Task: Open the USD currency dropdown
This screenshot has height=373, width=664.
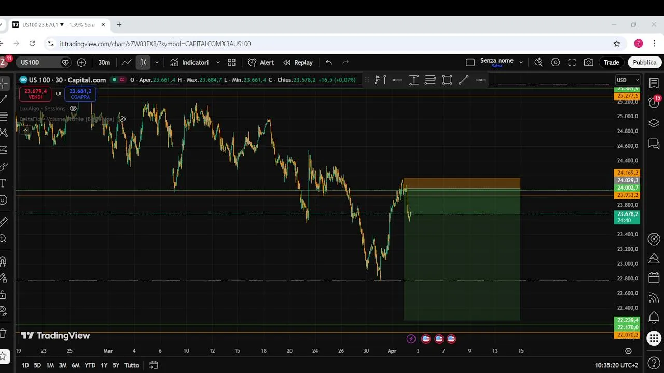Action: (628, 80)
